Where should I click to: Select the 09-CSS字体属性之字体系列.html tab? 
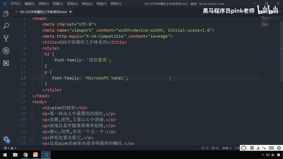(43, 12)
